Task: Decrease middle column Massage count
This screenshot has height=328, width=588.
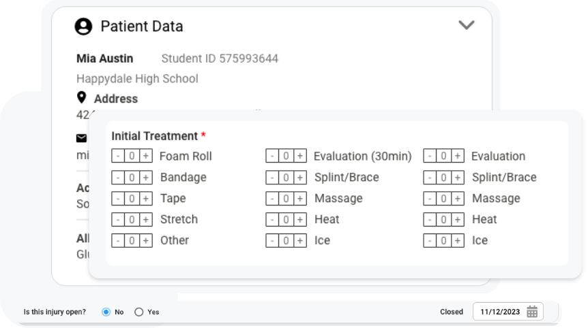Action: click(x=272, y=198)
